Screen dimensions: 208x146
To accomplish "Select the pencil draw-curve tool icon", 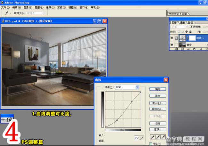I will [141, 138].
